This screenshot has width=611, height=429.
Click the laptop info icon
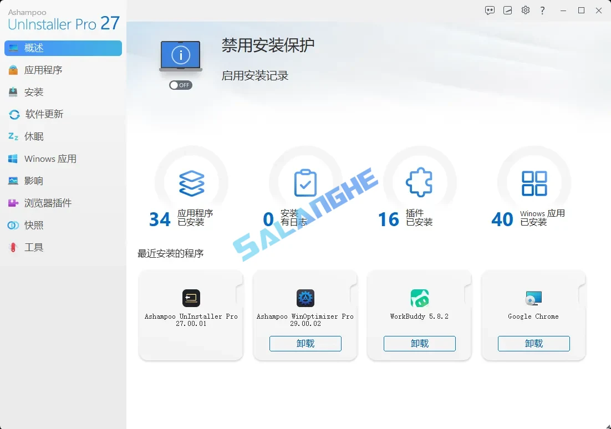(180, 56)
